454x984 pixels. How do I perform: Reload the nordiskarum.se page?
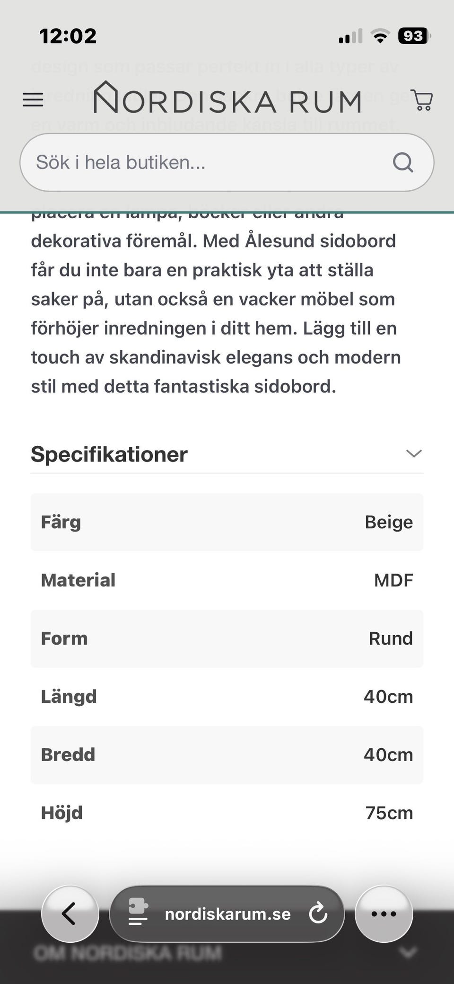(318, 913)
